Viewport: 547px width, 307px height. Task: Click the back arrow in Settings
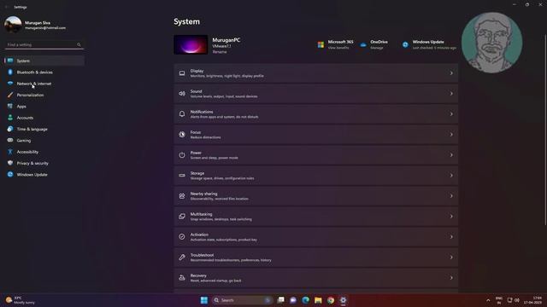(x=7, y=7)
